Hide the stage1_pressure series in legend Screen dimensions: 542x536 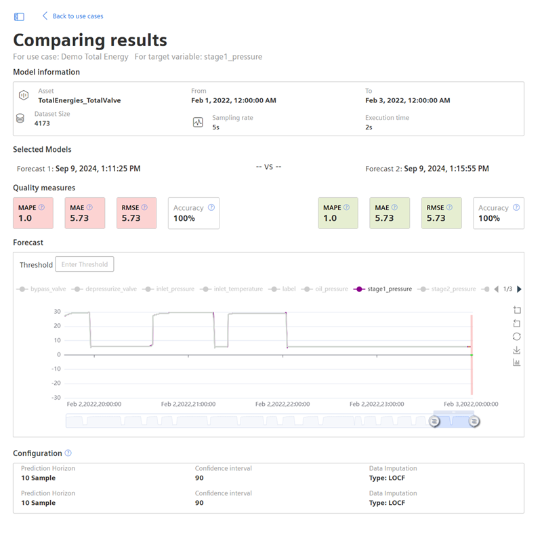[x=383, y=289]
